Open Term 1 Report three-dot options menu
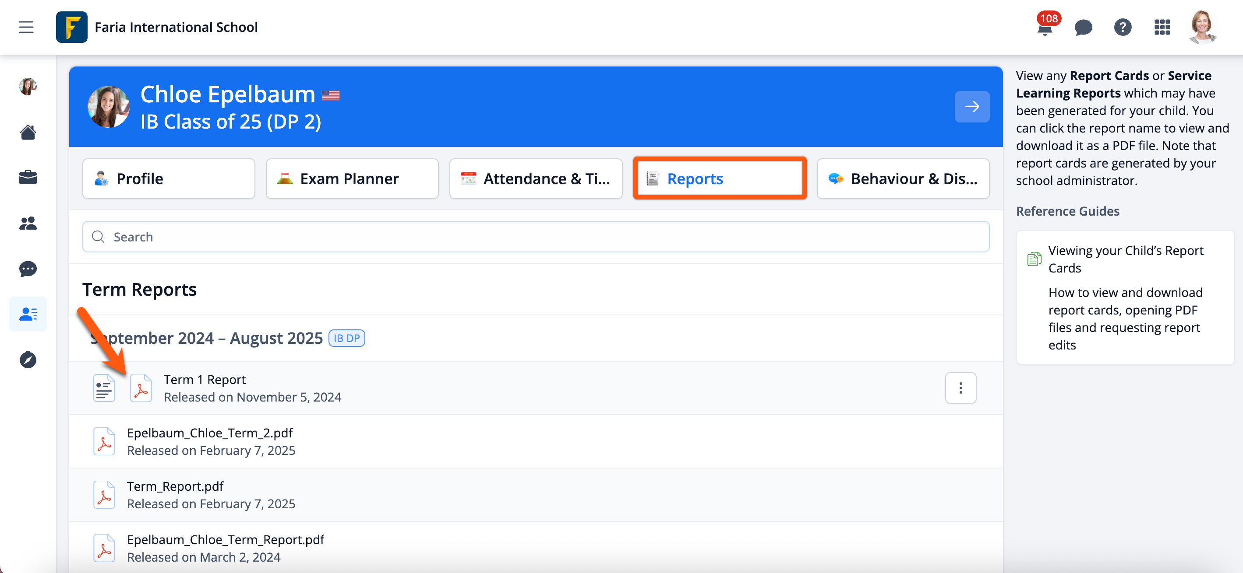 coord(960,388)
